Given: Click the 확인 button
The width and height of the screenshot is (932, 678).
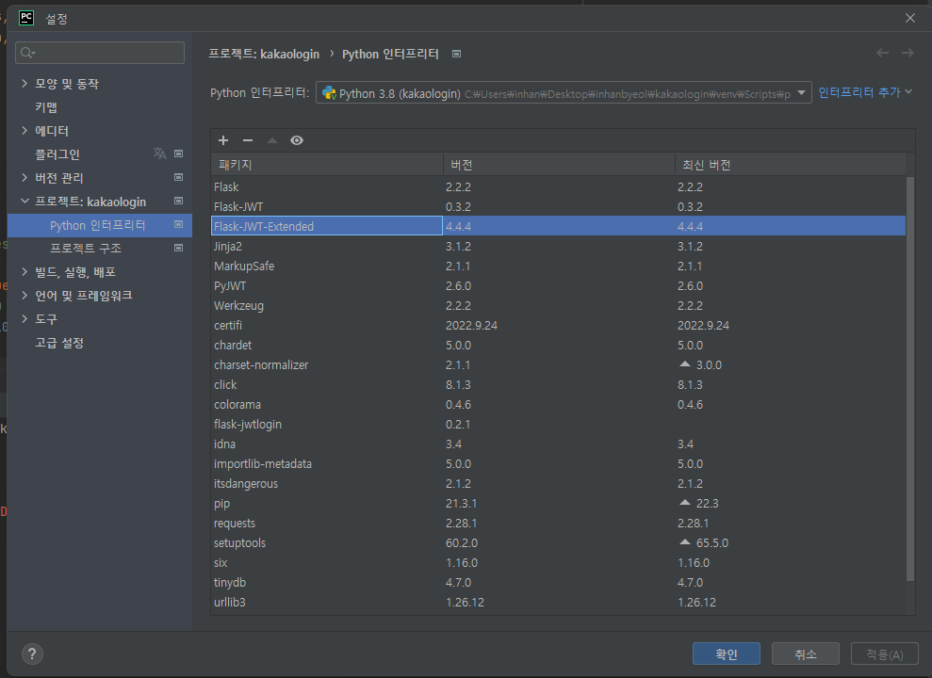Looking at the screenshot, I should click(x=727, y=654).
